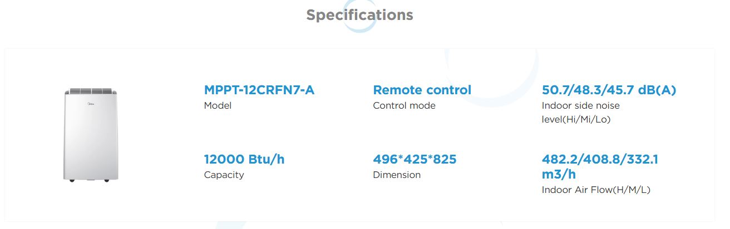
Task: Select the MPPT-12CRFN7-A model value
Action: tap(259, 90)
